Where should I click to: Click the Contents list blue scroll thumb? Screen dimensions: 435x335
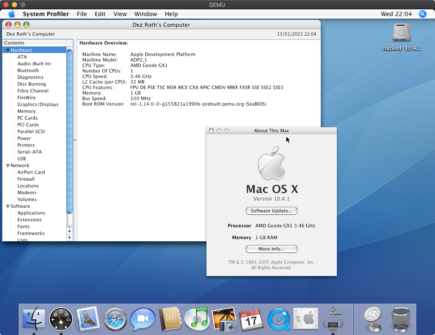[70, 132]
